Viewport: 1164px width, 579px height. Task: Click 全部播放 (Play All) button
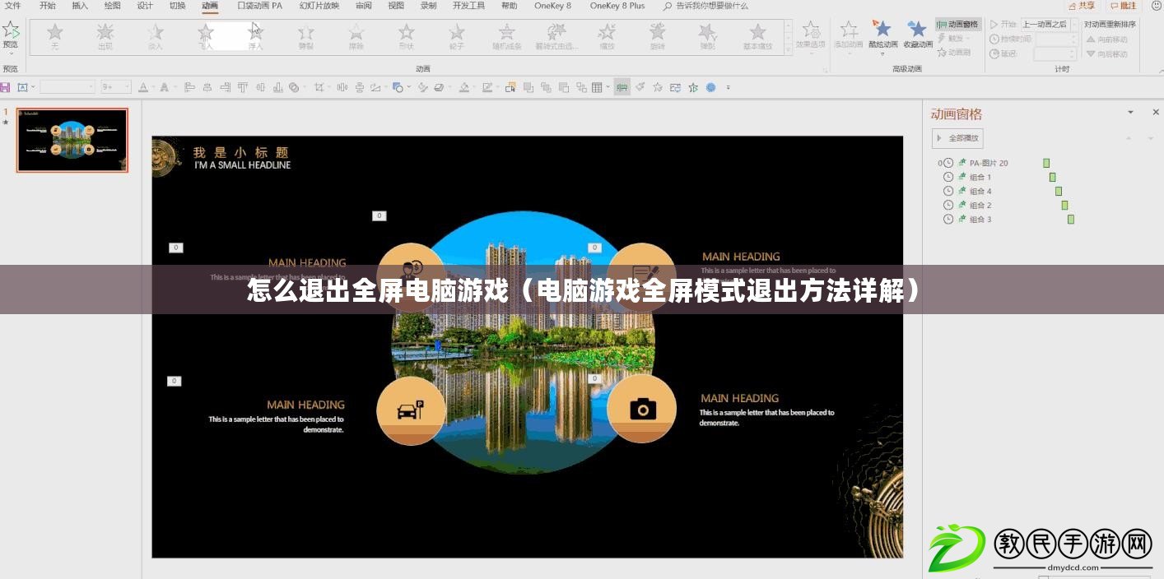[957, 138]
